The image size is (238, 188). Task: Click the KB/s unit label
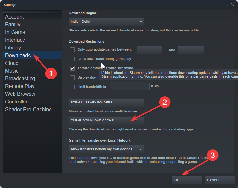point(155,86)
